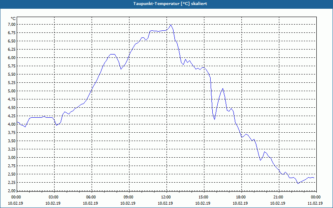Click the °C unit label above the y-axis
This screenshot has height=208, width=333.
tap(13, 18)
